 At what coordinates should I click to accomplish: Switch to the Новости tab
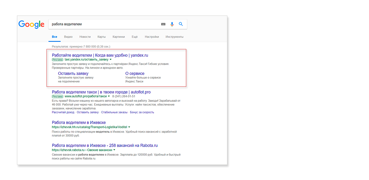pyautogui.click(x=85, y=37)
